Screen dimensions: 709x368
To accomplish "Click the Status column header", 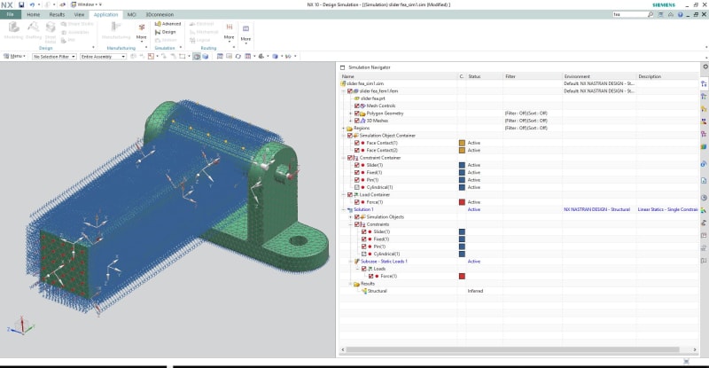I will 484,76.
